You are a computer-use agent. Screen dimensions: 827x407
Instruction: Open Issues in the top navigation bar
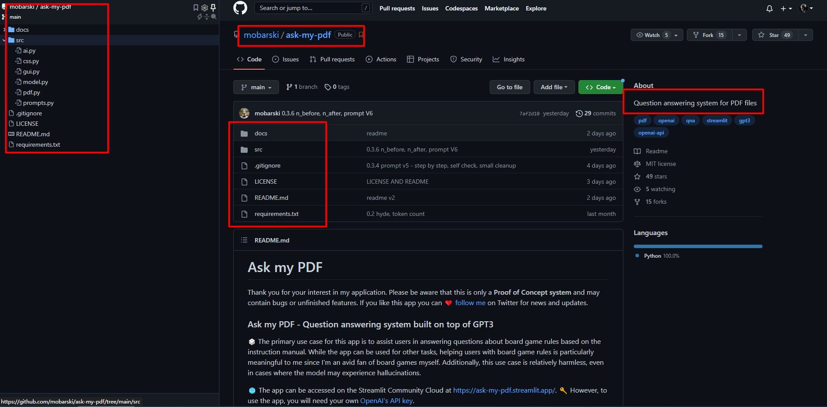click(x=430, y=8)
